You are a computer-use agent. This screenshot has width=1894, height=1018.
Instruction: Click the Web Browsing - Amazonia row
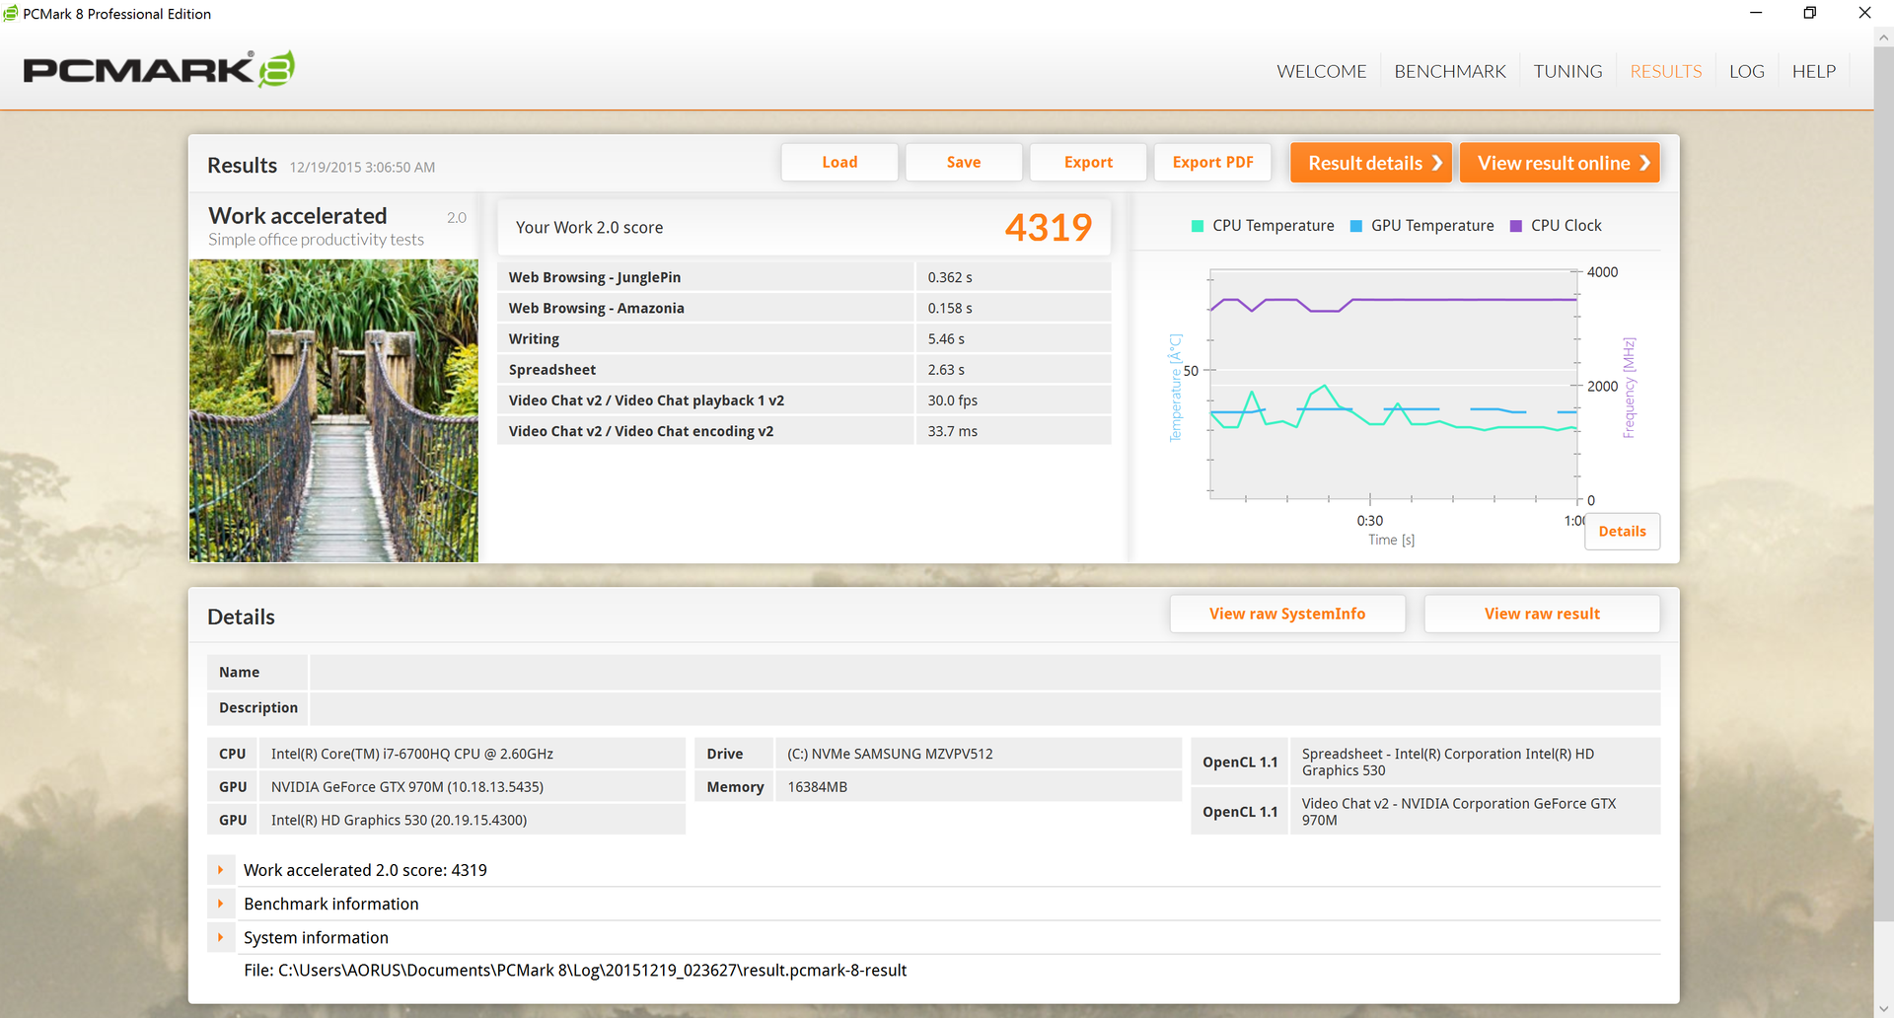pos(804,308)
